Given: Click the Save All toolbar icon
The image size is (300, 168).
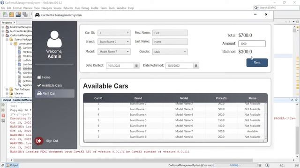Looking at the screenshot, I should pyautogui.click(x=25, y=14).
